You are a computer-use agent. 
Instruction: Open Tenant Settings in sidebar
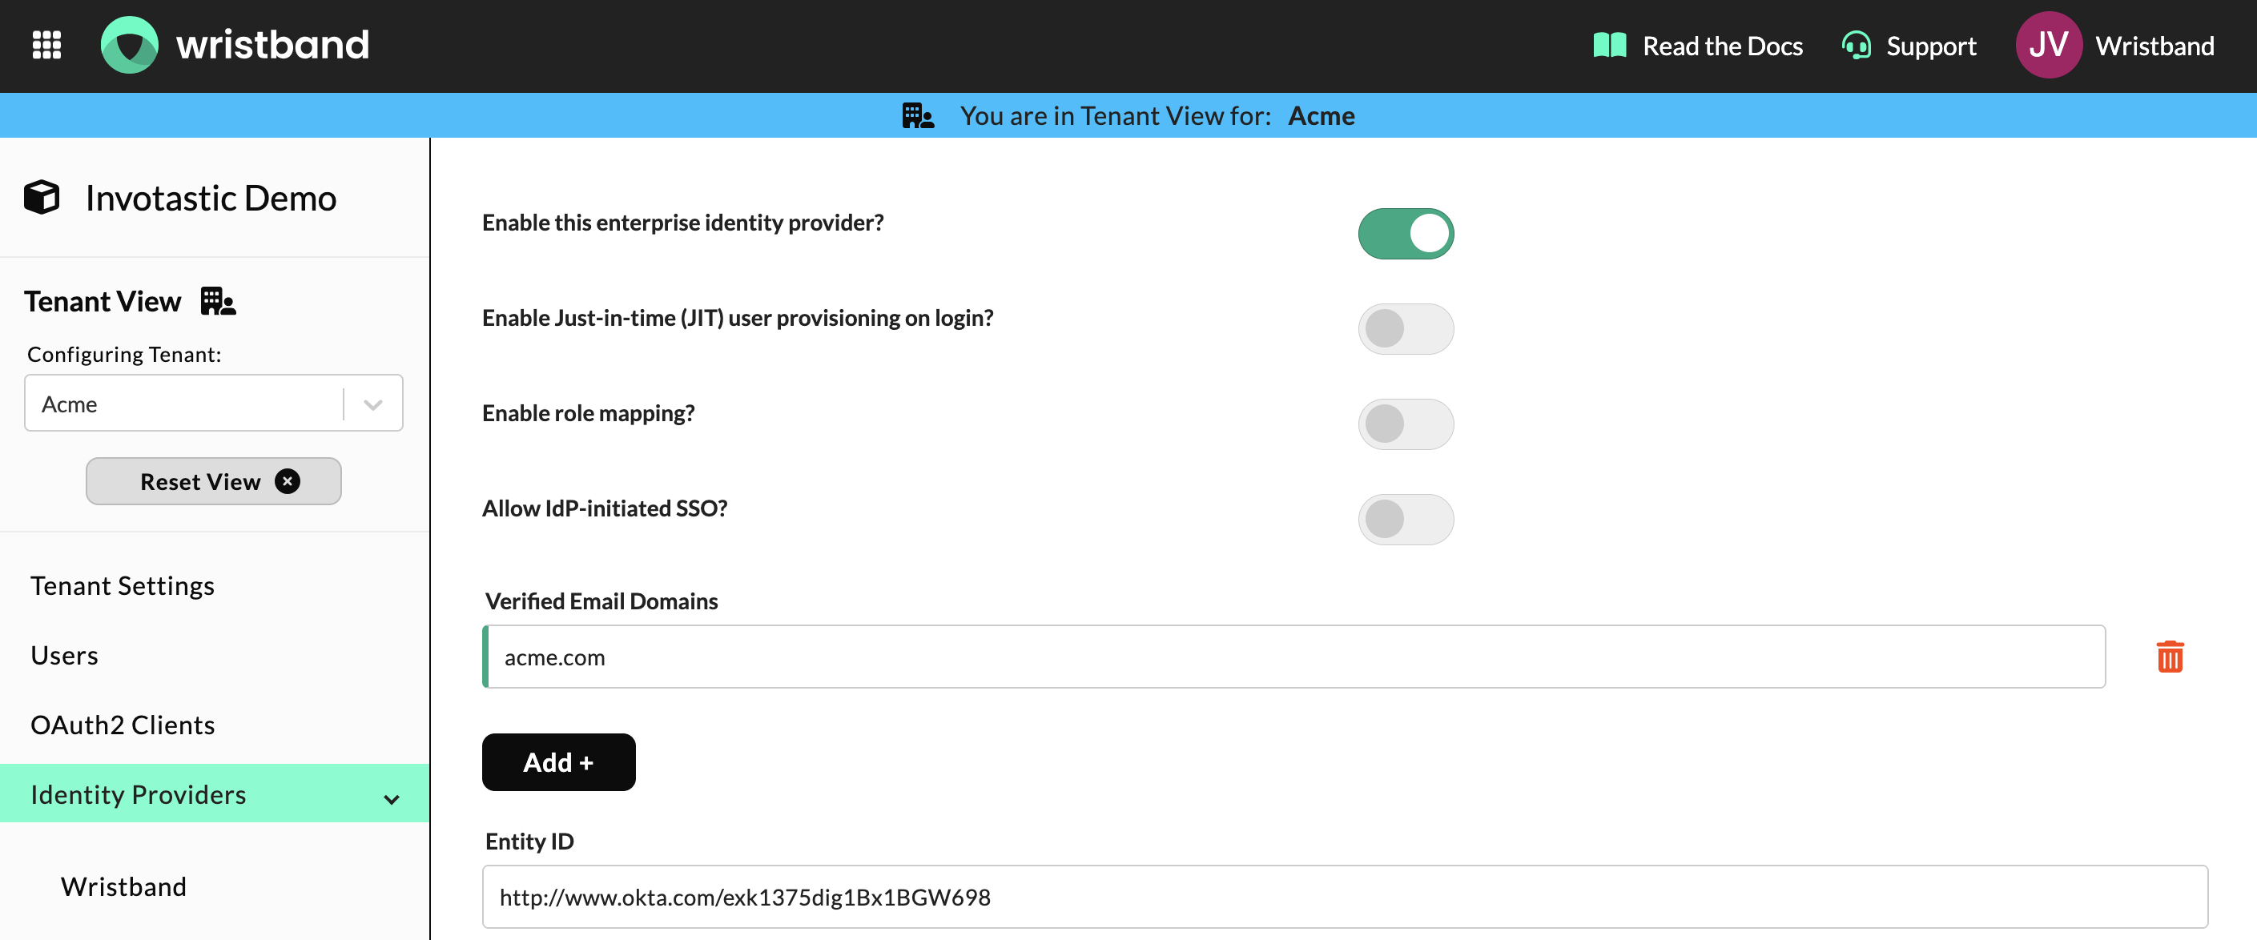123,585
